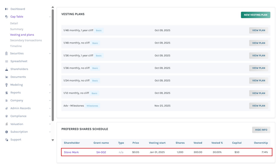Expand the Reports menu chevron
The image size is (278, 164).
click(x=50, y=93)
